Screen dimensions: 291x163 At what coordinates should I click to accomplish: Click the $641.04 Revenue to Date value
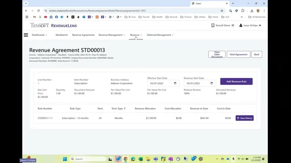[204, 118]
